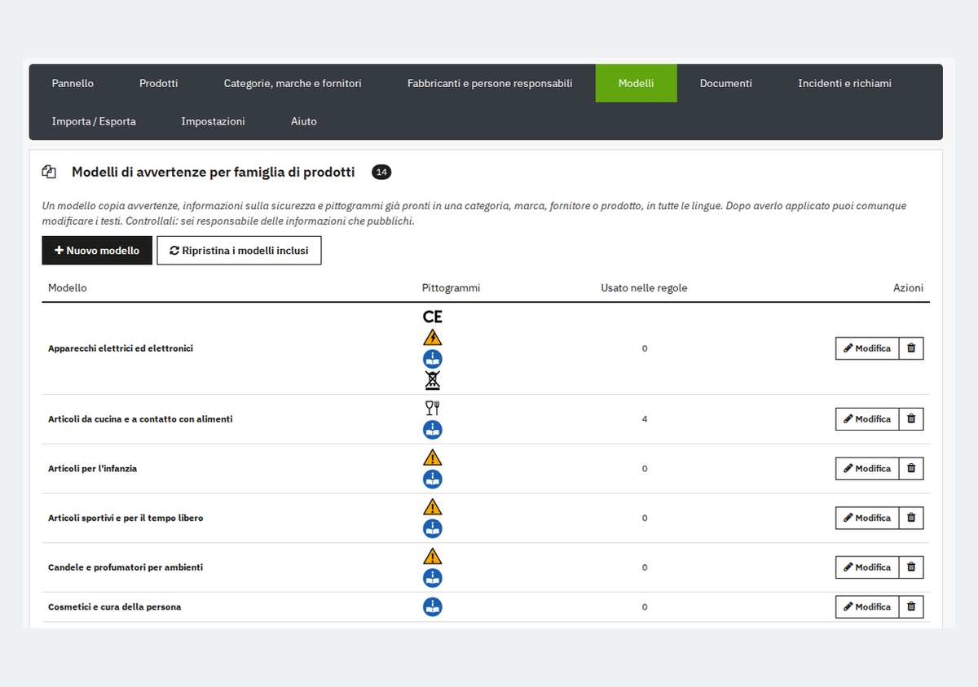Click the Modello column header
The height and width of the screenshot is (687, 978).
pos(68,288)
